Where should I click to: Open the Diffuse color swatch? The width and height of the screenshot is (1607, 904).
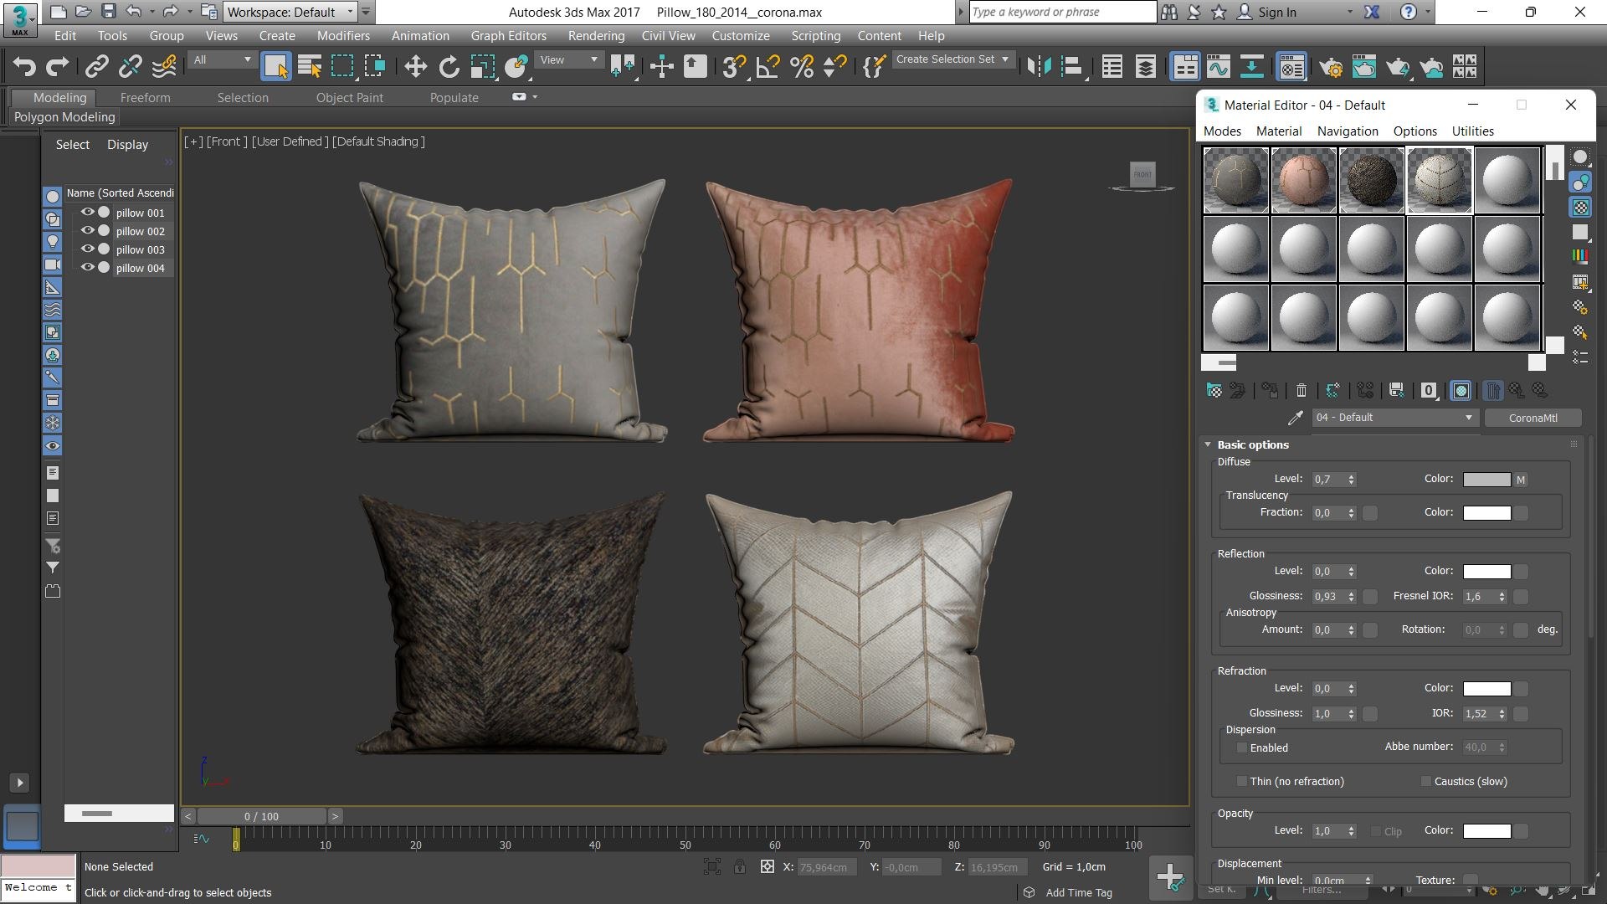pyautogui.click(x=1486, y=480)
